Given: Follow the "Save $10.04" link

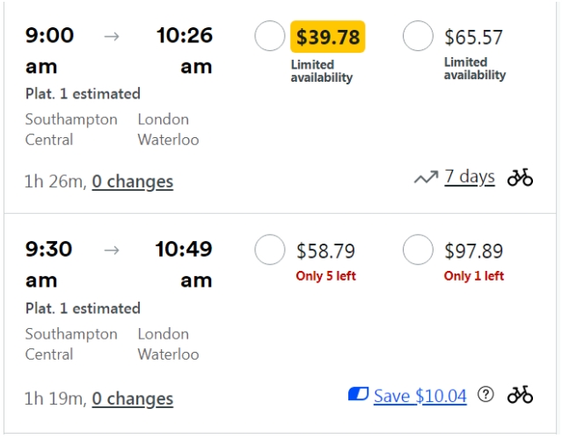Looking at the screenshot, I should click(x=420, y=396).
